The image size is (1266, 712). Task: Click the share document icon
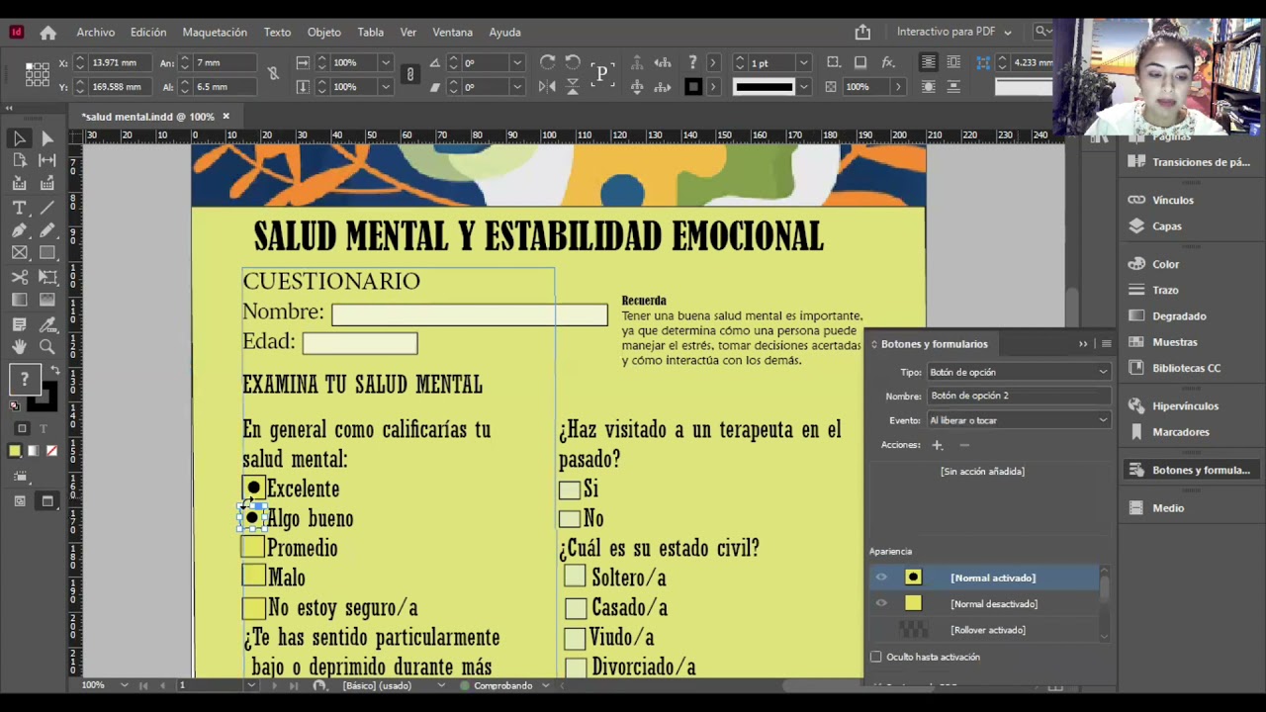862,32
